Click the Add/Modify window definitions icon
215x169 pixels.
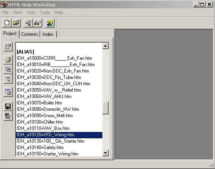click(8, 69)
